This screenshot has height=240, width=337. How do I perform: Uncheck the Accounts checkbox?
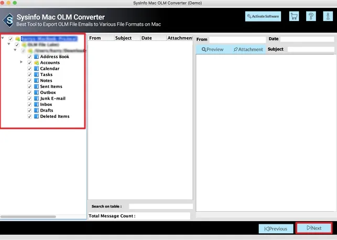point(30,63)
